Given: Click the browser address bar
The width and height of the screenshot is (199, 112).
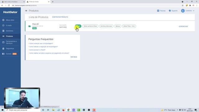Looking at the screenshot, I should click(x=96, y=6).
